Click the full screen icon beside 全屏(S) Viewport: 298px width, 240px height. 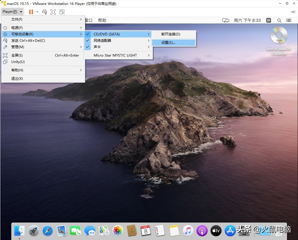coord(5,55)
